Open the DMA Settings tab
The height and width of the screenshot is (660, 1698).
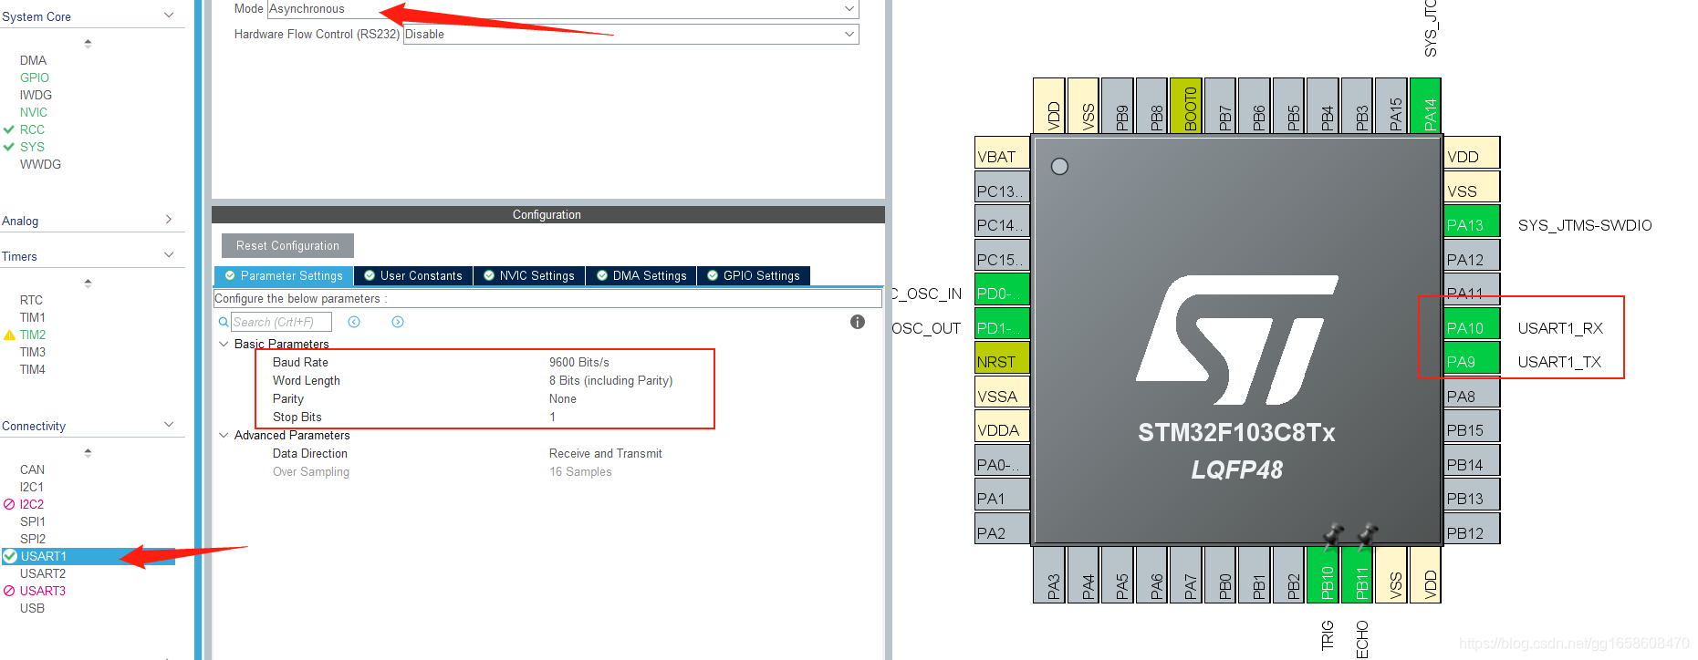641,275
